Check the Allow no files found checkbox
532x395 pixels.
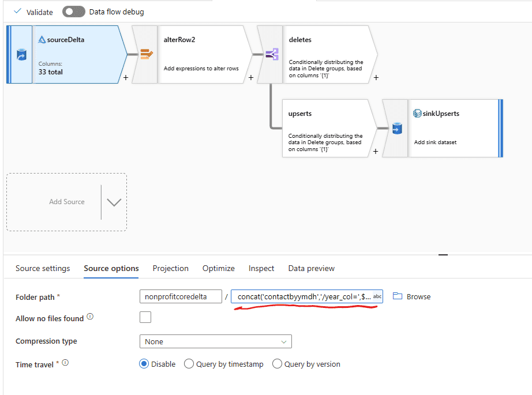tap(145, 318)
